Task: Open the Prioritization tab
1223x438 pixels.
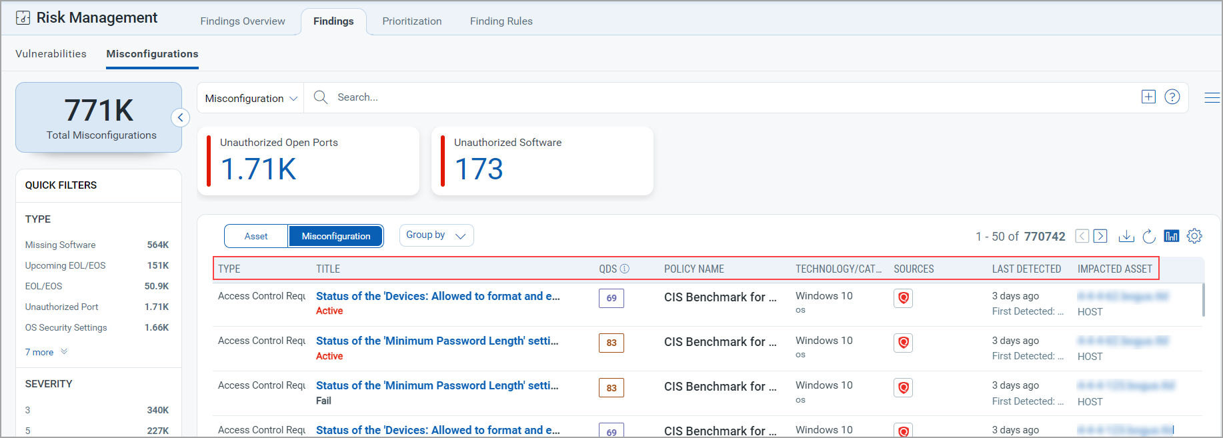Action: coord(412,21)
